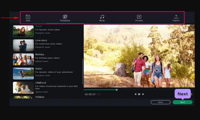
Task: Pick the Birthday template thumbnail
Action: (x=23, y=59)
